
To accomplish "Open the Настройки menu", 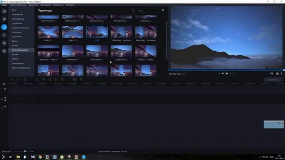I will tap(45, 5).
